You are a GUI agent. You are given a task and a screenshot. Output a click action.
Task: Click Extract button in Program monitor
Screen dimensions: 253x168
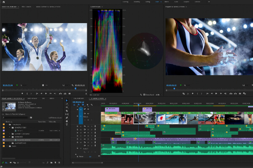pos(235,93)
